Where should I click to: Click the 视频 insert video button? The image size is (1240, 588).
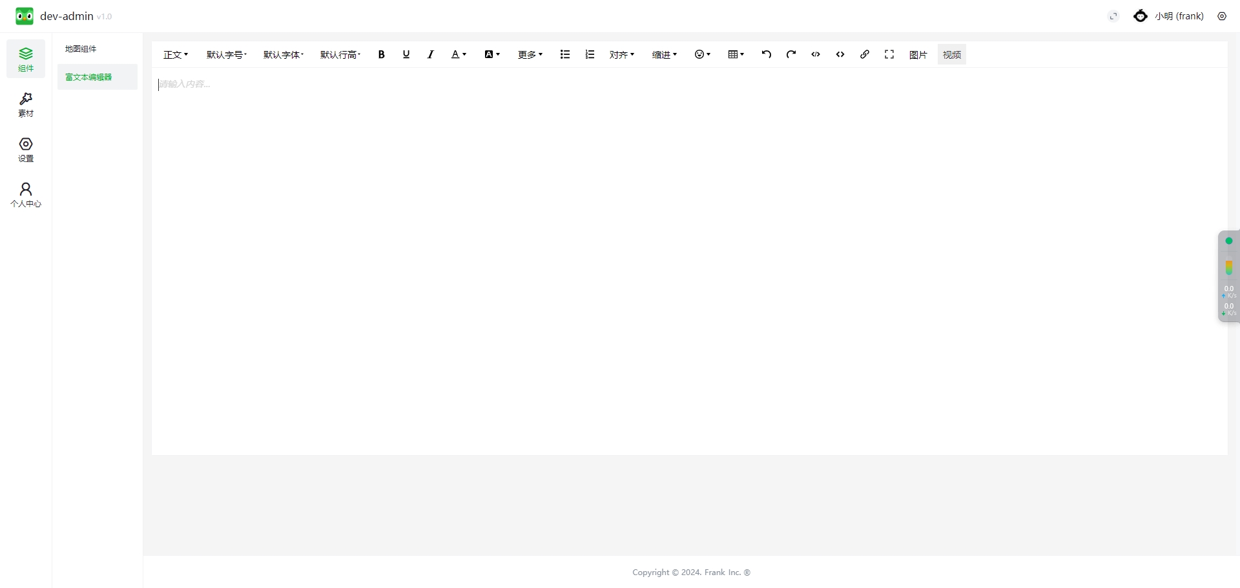(951, 55)
